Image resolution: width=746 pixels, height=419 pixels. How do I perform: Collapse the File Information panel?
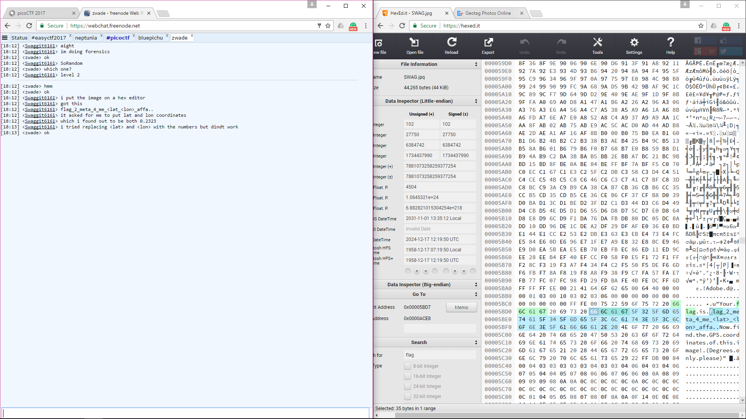click(x=476, y=64)
